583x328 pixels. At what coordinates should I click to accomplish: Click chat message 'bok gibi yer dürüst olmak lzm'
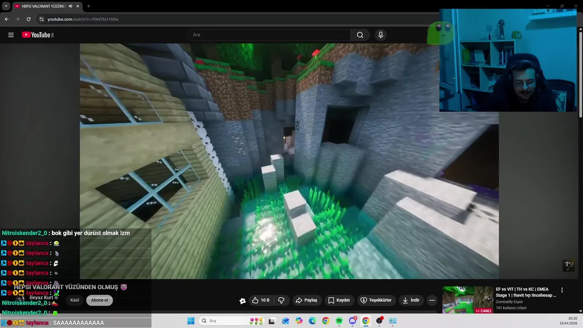91,233
